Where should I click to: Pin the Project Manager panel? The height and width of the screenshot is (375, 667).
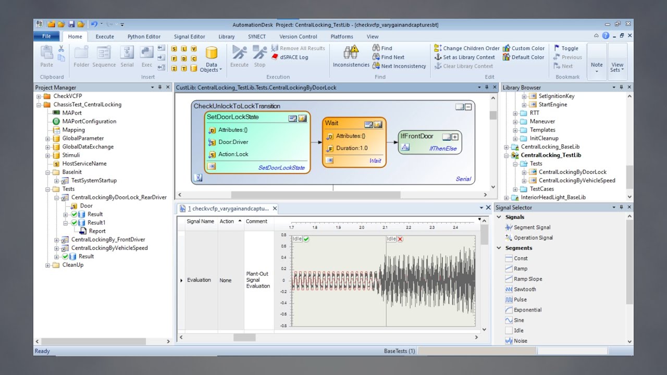pos(160,87)
